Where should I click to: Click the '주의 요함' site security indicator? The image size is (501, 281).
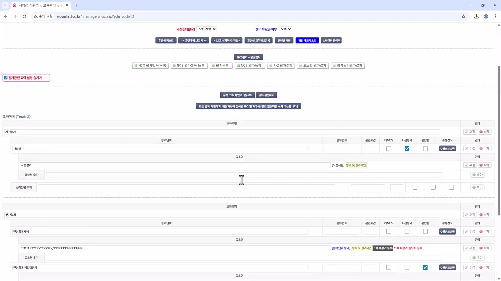click(43, 16)
